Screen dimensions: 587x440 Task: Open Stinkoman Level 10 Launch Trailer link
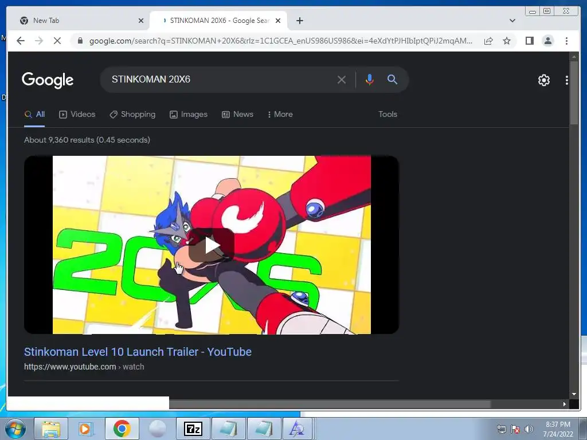click(x=138, y=352)
